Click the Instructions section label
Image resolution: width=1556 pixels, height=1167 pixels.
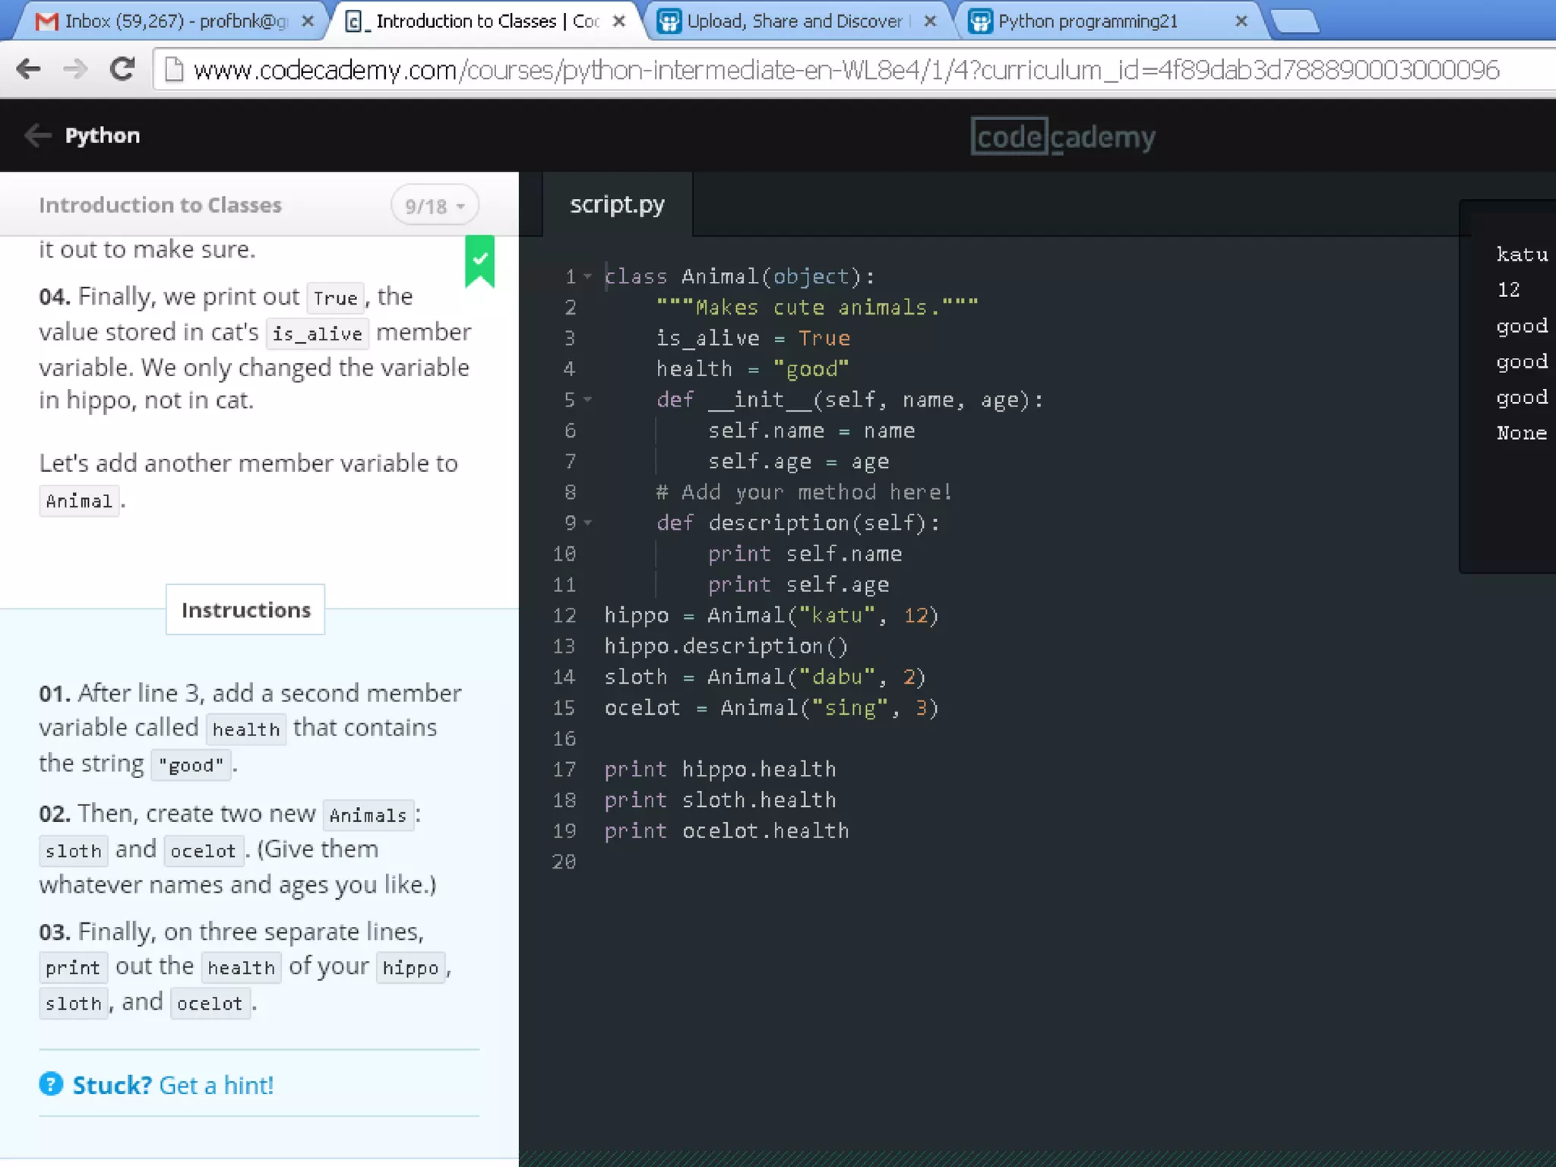coord(245,610)
